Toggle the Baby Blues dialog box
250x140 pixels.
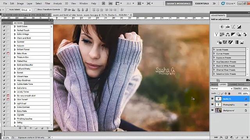pyautogui.click(x=8, y=54)
